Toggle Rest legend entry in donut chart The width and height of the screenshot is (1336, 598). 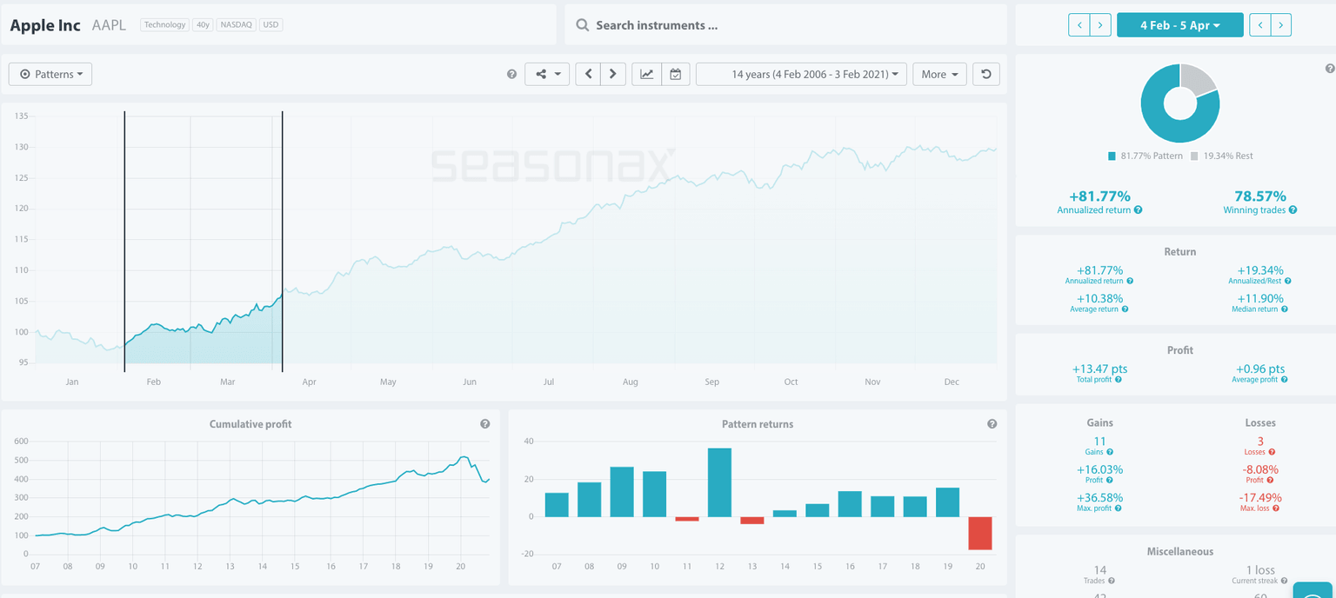(x=1221, y=156)
